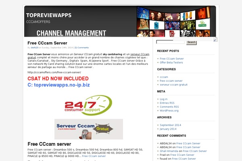This screenshot has height=161, width=242.
Task: Click the 'CSAT HD NOW INCLUDED' red text
Action: click(x=58, y=78)
